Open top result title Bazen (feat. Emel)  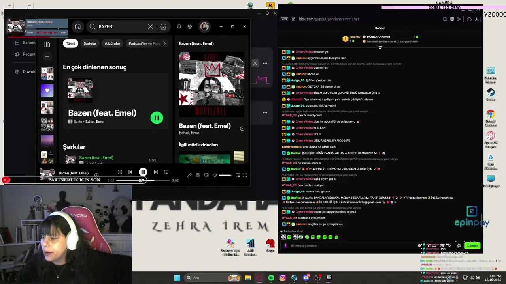(x=102, y=113)
